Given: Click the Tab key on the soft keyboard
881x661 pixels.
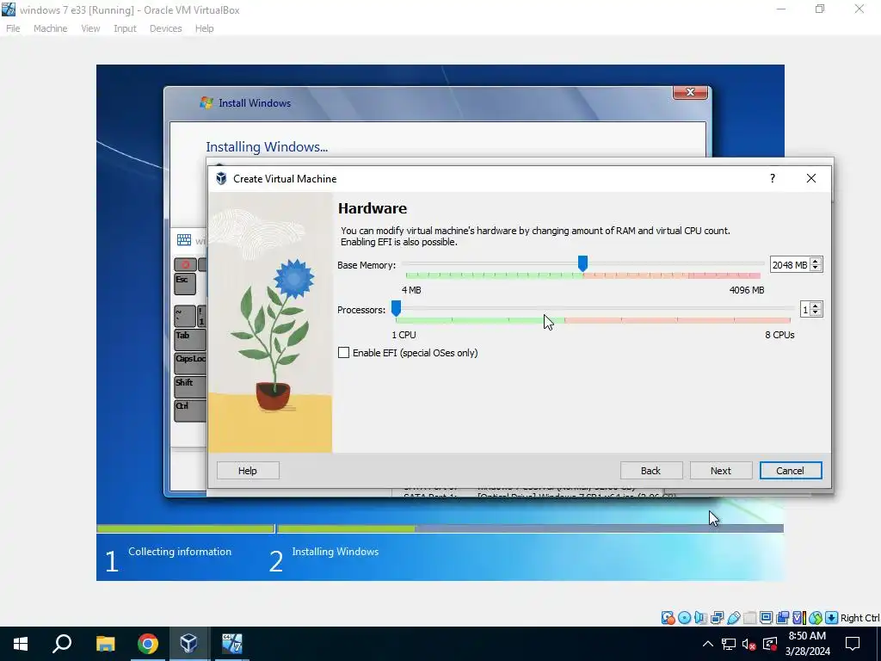Looking at the screenshot, I should click(190, 339).
